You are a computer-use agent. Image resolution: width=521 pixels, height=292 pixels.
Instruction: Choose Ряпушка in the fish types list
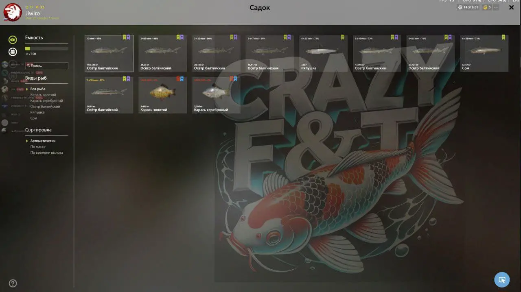pos(37,112)
